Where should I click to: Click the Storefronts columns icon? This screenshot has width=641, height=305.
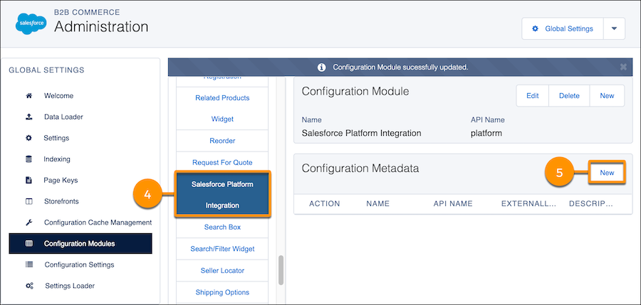tap(28, 201)
